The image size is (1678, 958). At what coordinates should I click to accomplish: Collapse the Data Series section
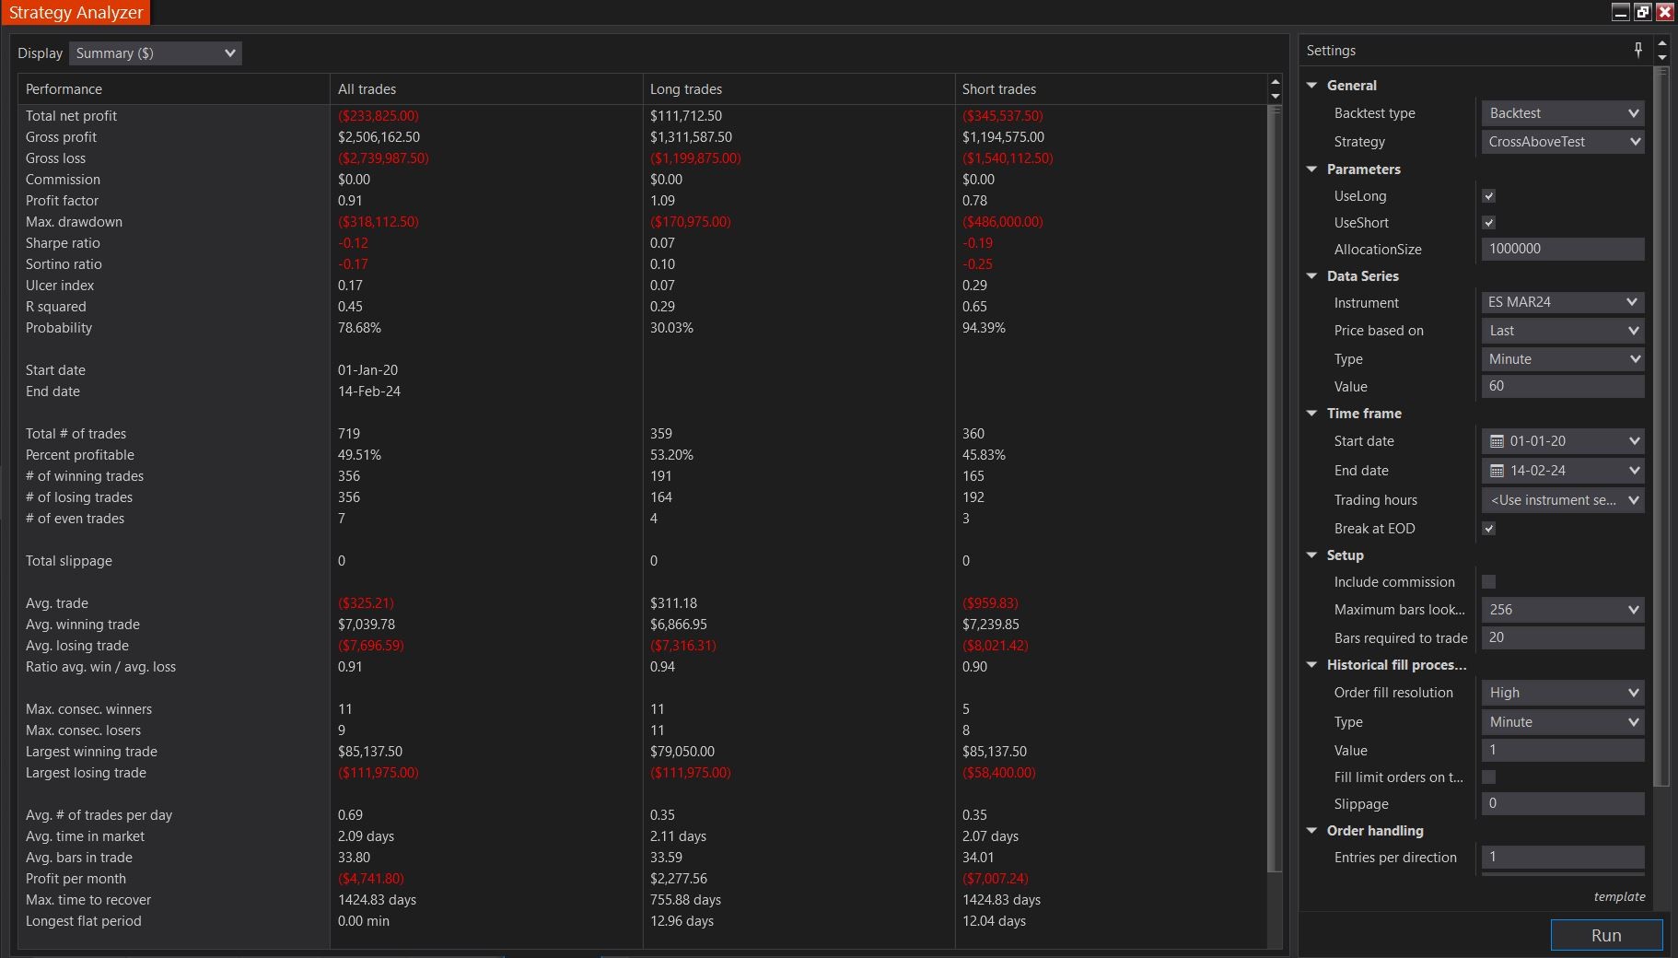[x=1312, y=276]
